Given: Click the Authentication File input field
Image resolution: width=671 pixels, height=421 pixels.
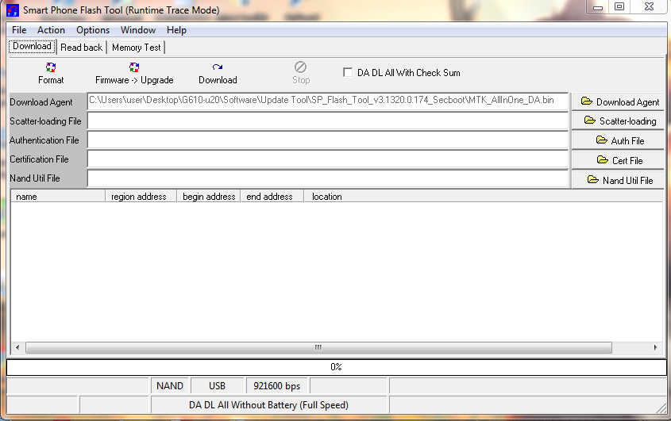Looking at the screenshot, I should (328, 140).
